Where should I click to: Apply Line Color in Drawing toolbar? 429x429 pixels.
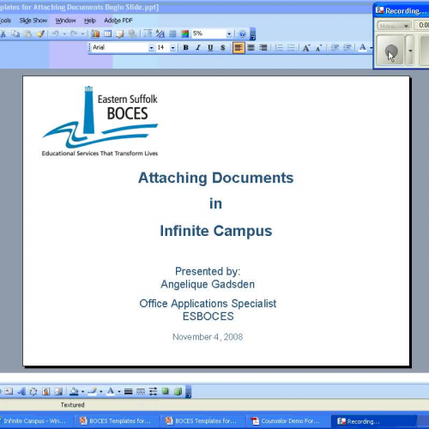[92, 391]
